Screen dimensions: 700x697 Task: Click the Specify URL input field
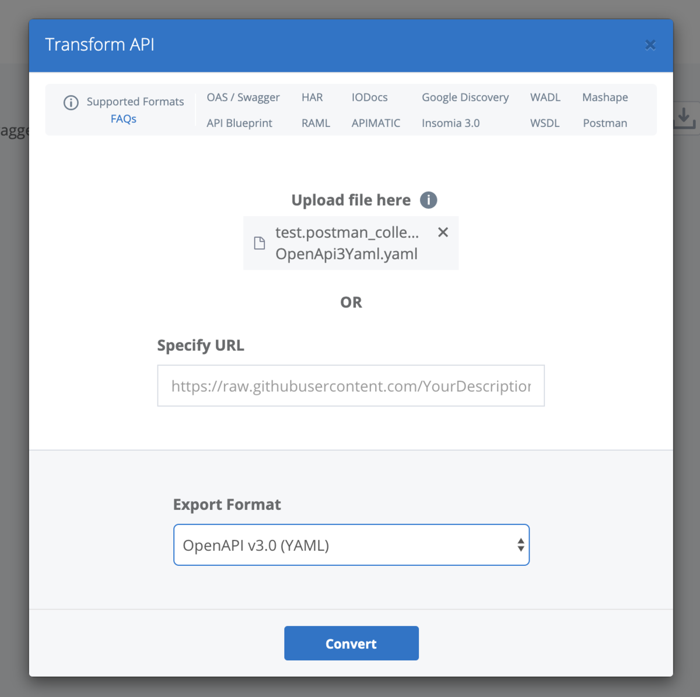(x=351, y=386)
